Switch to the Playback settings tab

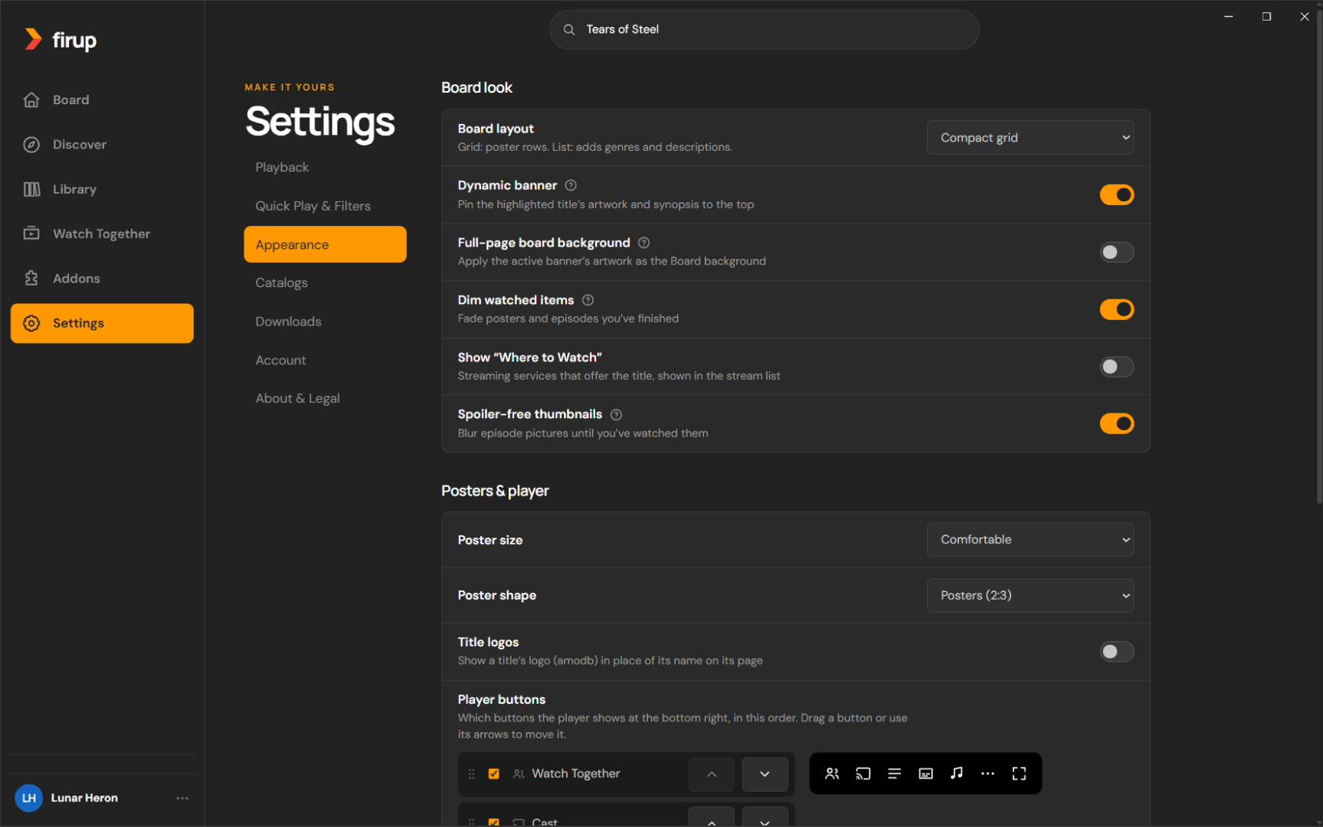coord(325,167)
